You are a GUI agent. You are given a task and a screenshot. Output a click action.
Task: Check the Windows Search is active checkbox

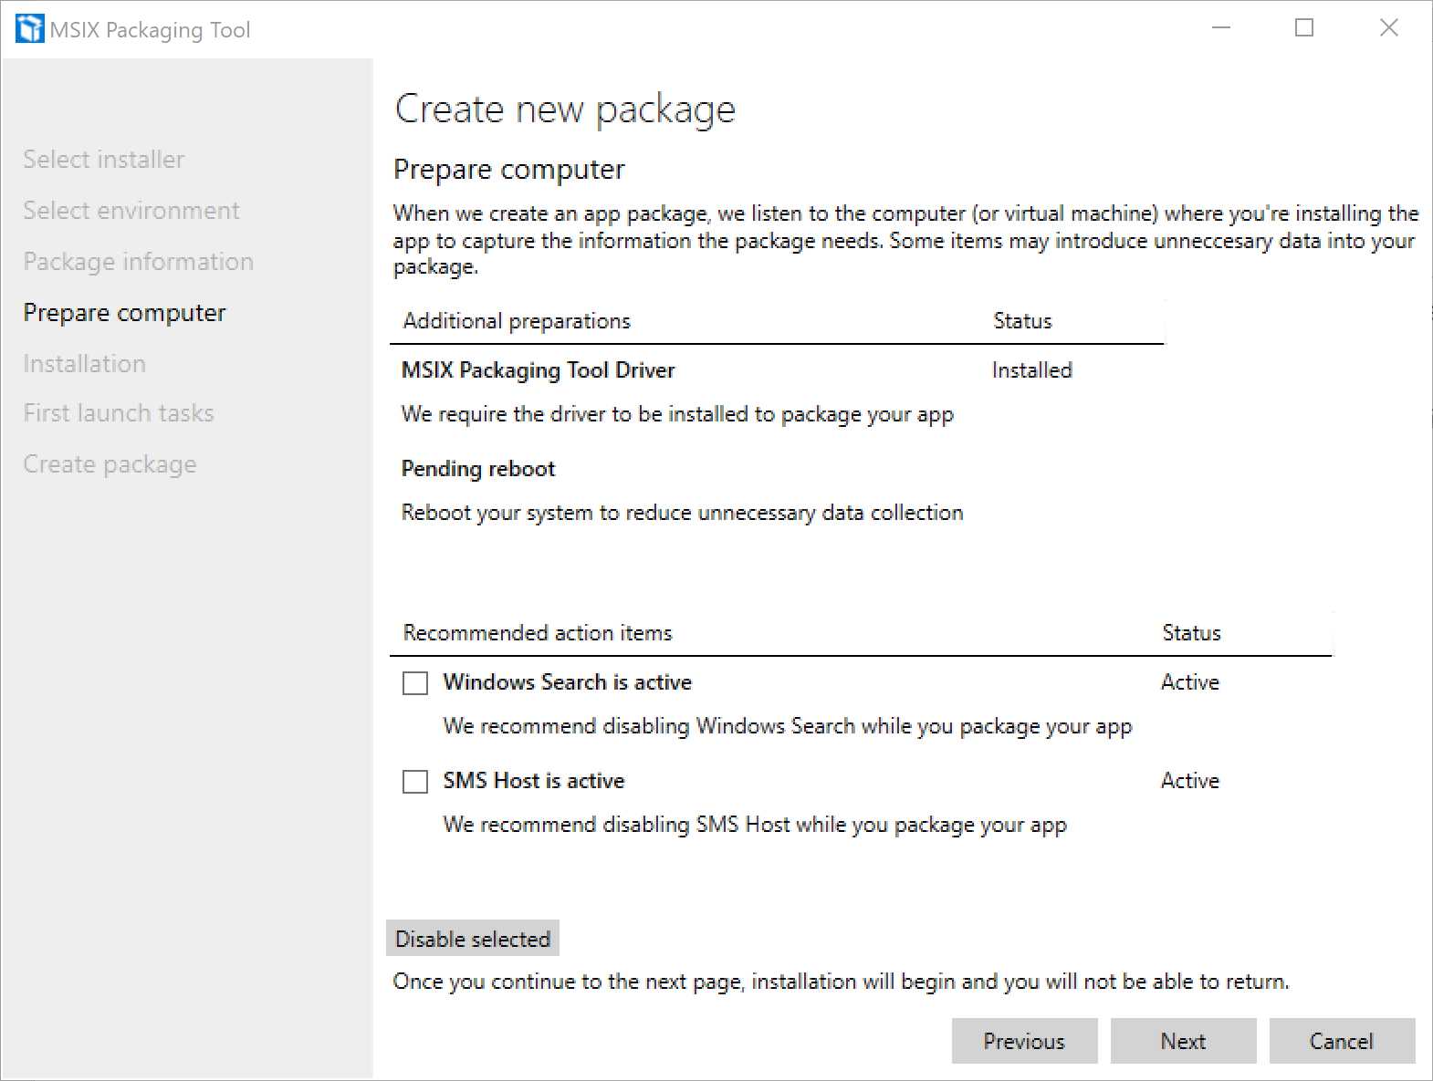(415, 683)
